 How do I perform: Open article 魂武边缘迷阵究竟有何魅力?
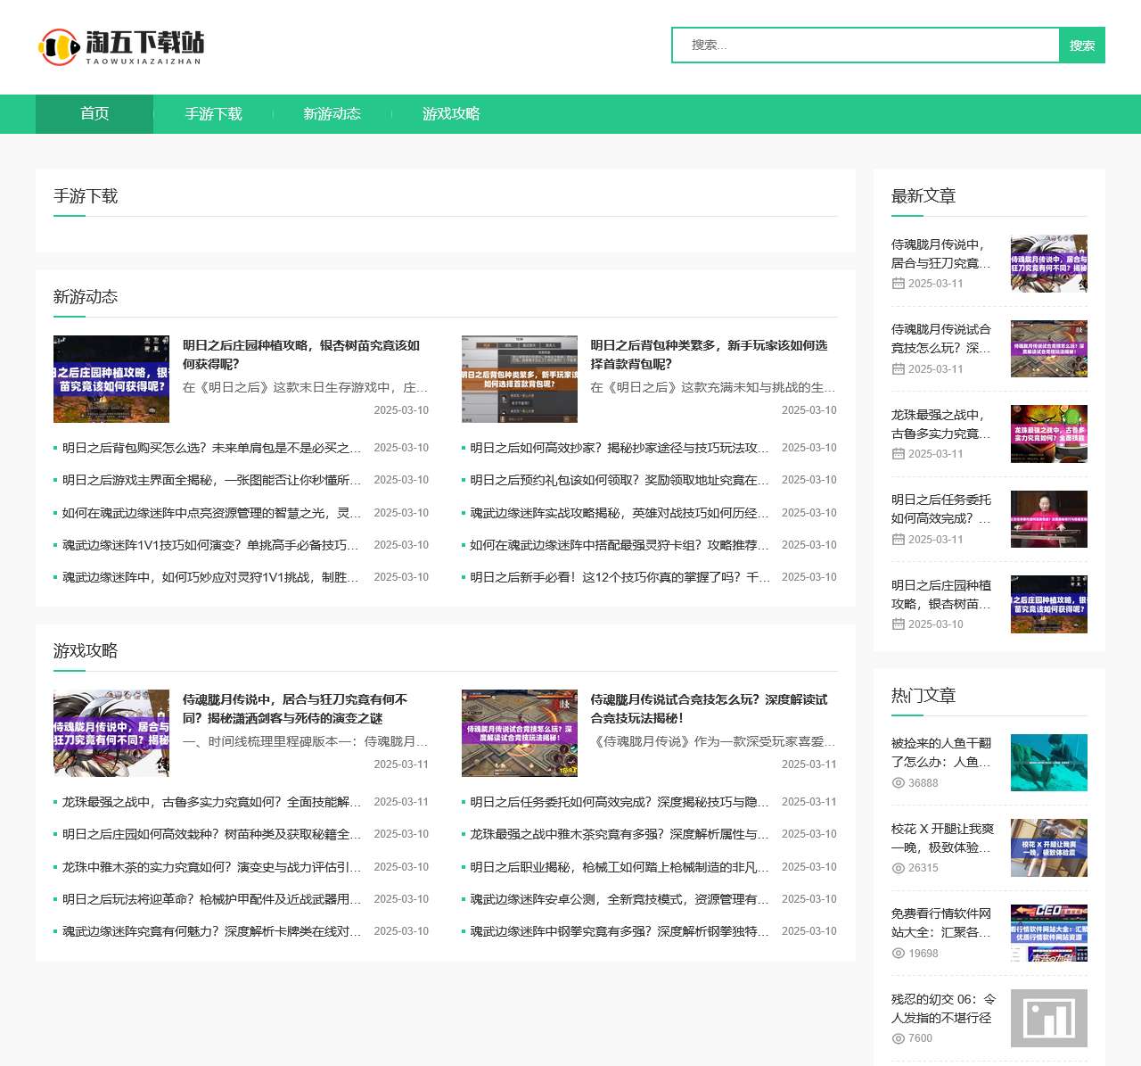click(211, 931)
